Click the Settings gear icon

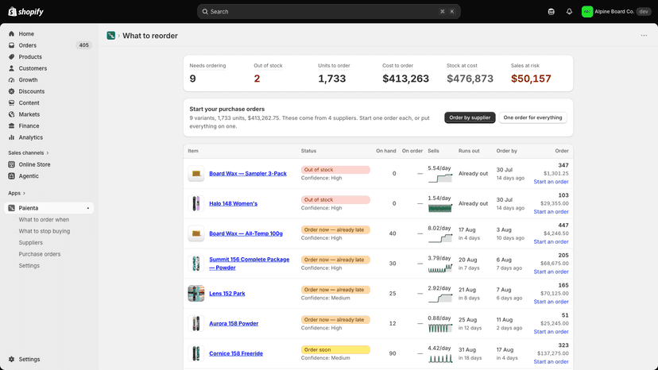tap(11, 359)
